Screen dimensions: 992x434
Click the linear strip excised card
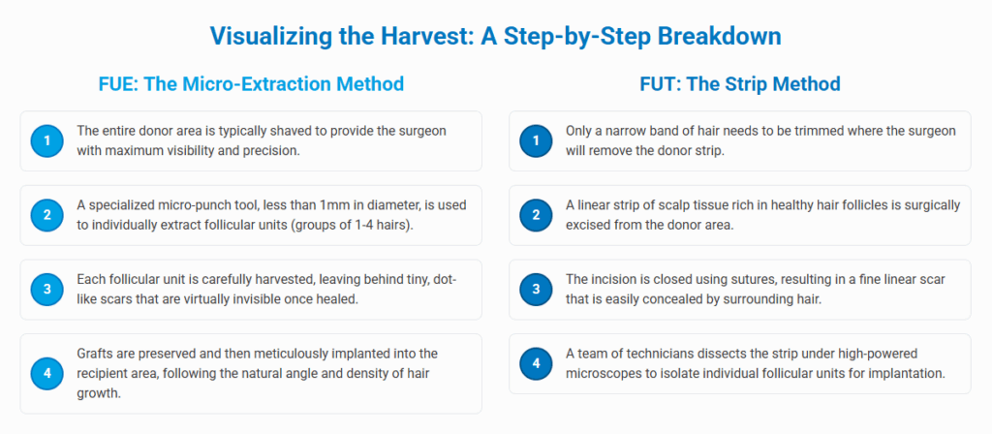[739, 215]
